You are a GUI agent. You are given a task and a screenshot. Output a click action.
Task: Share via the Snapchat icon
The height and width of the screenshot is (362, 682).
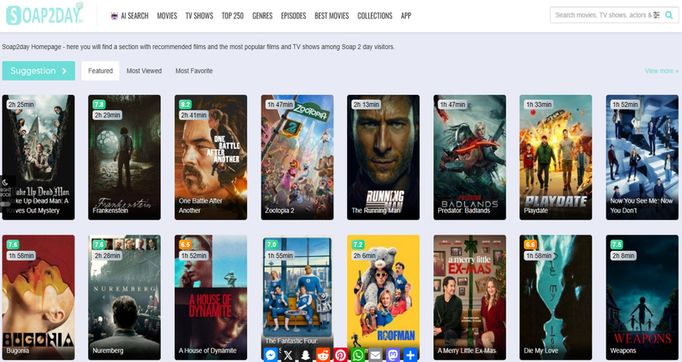(306, 355)
